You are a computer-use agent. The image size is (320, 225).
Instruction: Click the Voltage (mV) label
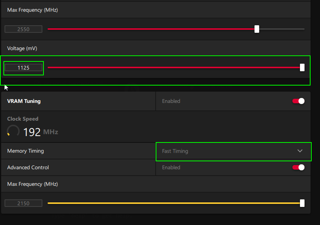click(x=22, y=48)
